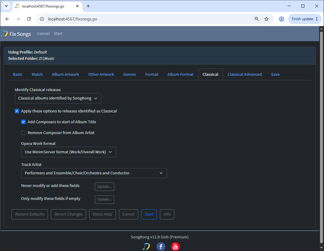Open a new browser tab

(x=88, y=6)
